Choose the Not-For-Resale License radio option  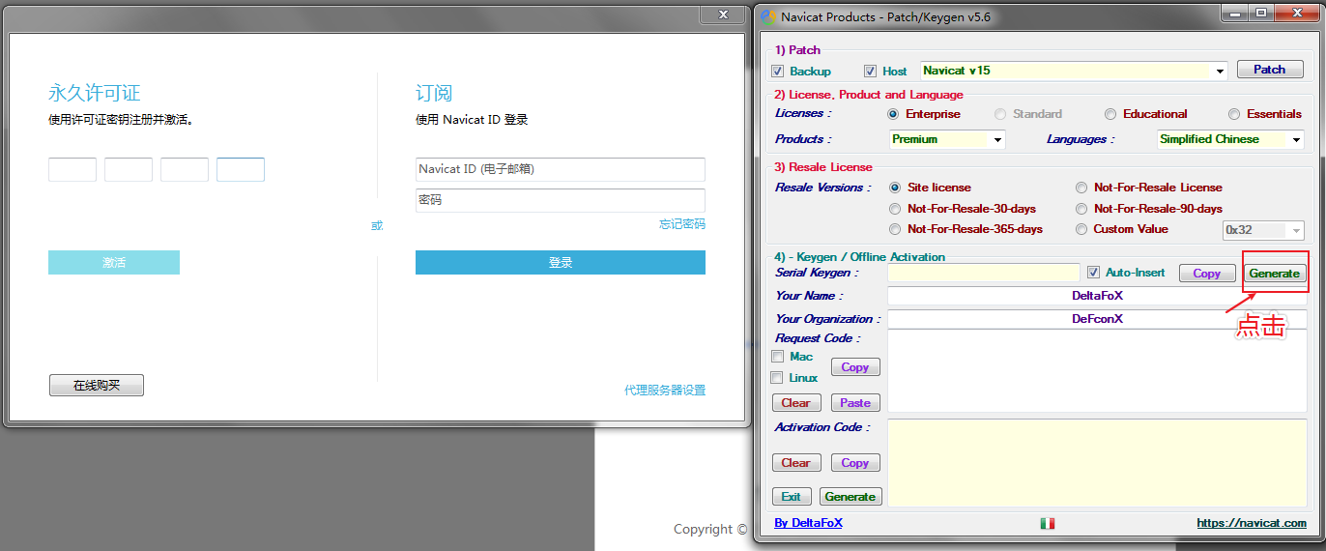tap(1081, 188)
